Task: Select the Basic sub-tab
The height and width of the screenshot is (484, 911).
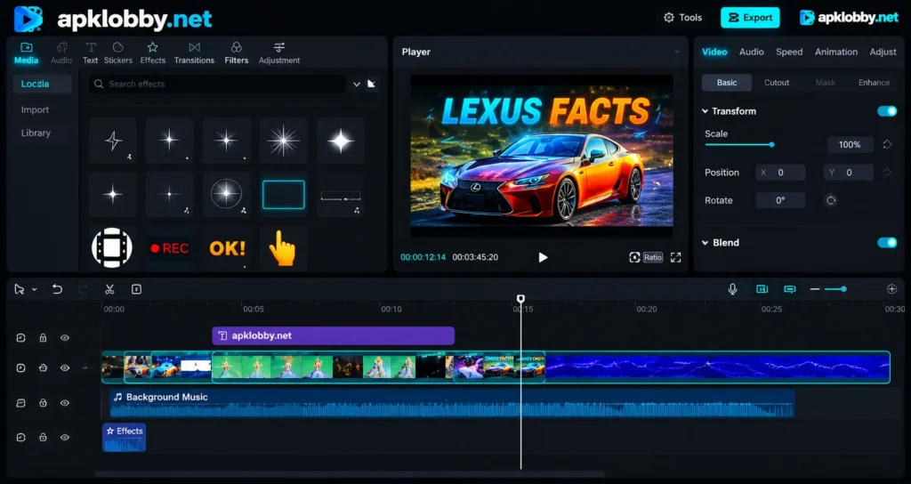Action: (727, 83)
